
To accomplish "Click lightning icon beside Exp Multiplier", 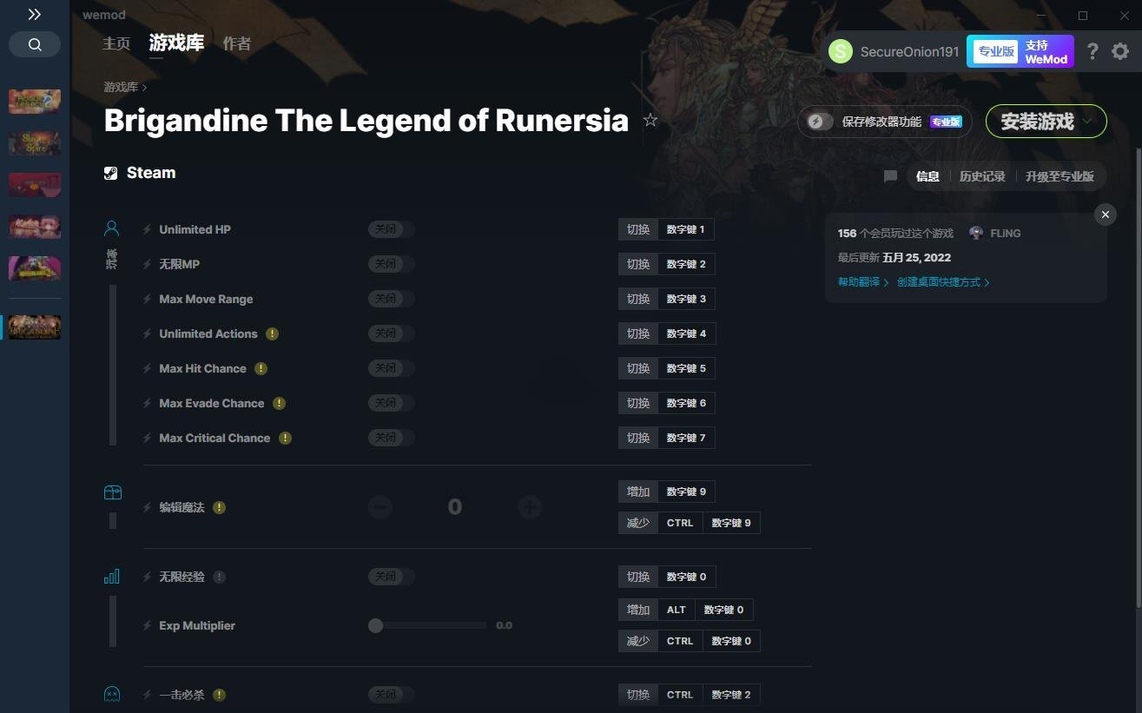I will coord(148,625).
